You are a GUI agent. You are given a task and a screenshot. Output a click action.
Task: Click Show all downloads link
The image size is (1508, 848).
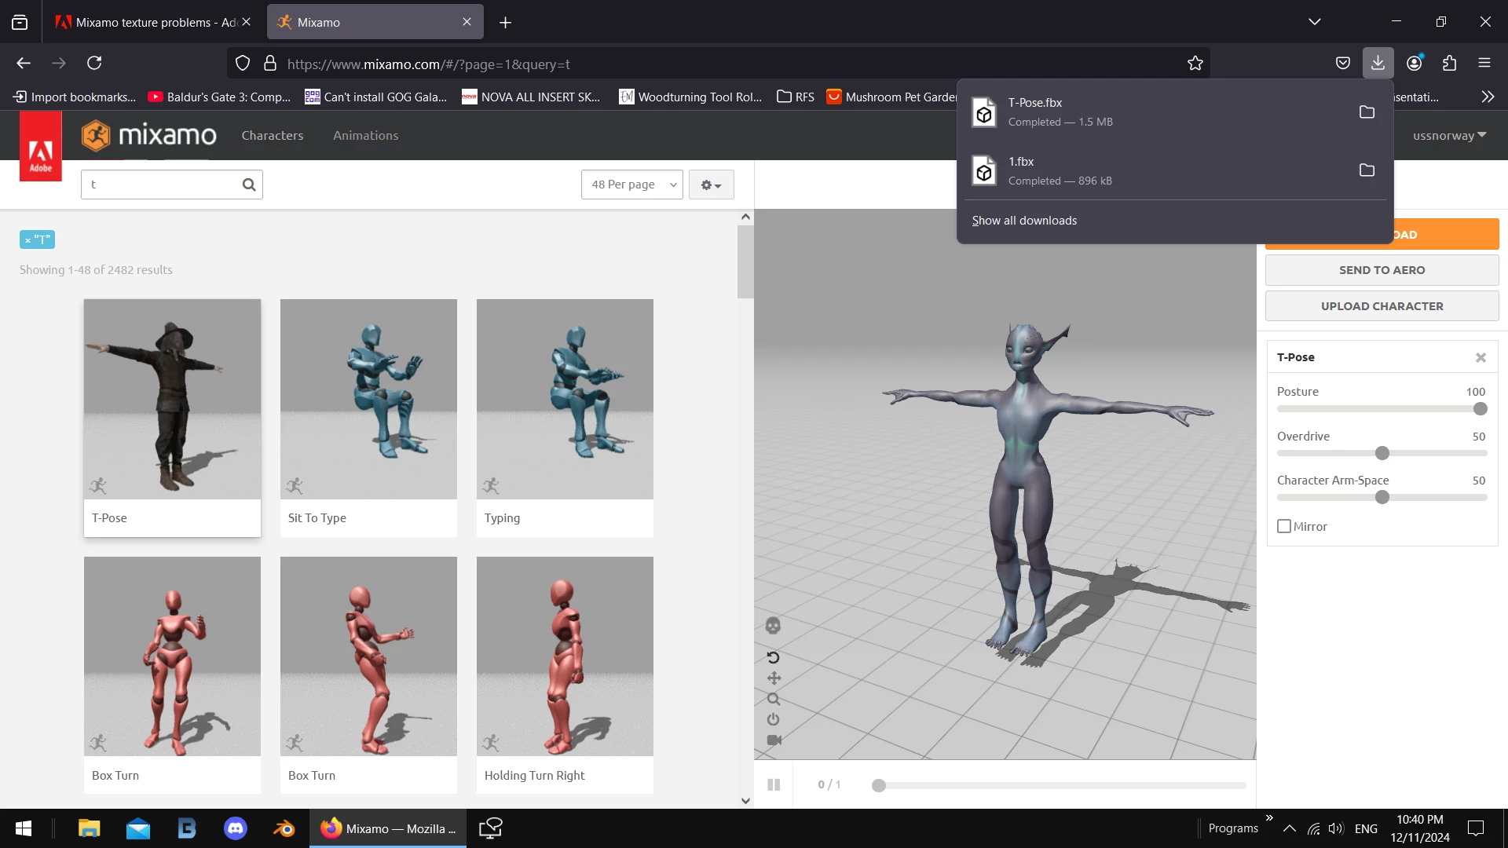click(1024, 221)
